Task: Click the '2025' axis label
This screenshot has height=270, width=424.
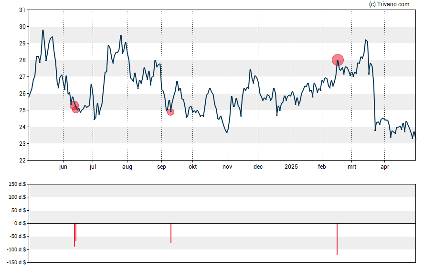Action: coord(291,167)
